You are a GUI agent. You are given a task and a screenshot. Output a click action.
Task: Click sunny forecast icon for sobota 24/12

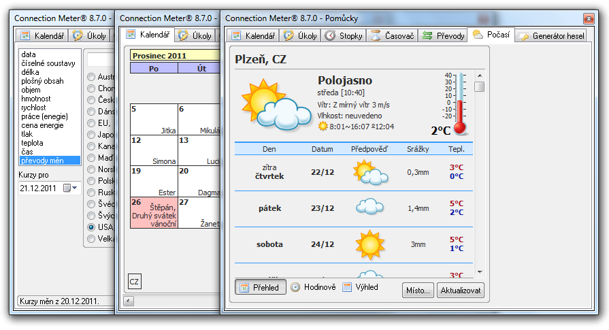(x=369, y=244)
